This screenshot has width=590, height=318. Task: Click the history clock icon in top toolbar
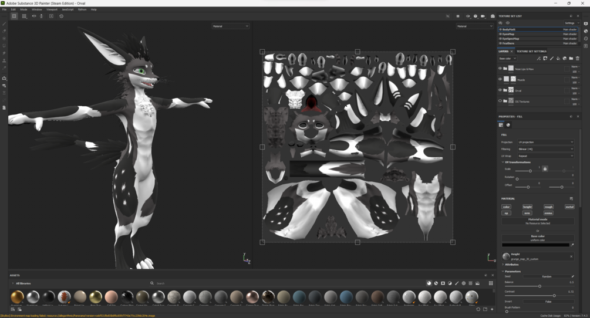coord(61,16)
